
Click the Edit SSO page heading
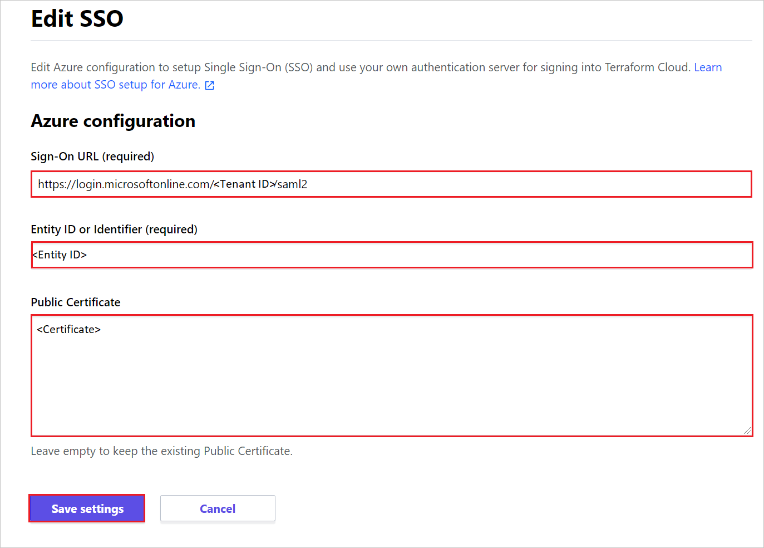77,18
